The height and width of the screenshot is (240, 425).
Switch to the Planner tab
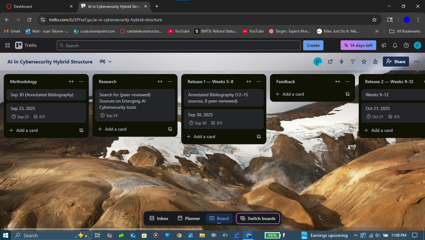point(189,218)
